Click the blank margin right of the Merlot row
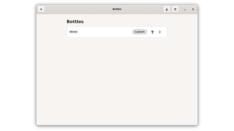The height and width of the screenshot is (131, 234). click(182, 32)
